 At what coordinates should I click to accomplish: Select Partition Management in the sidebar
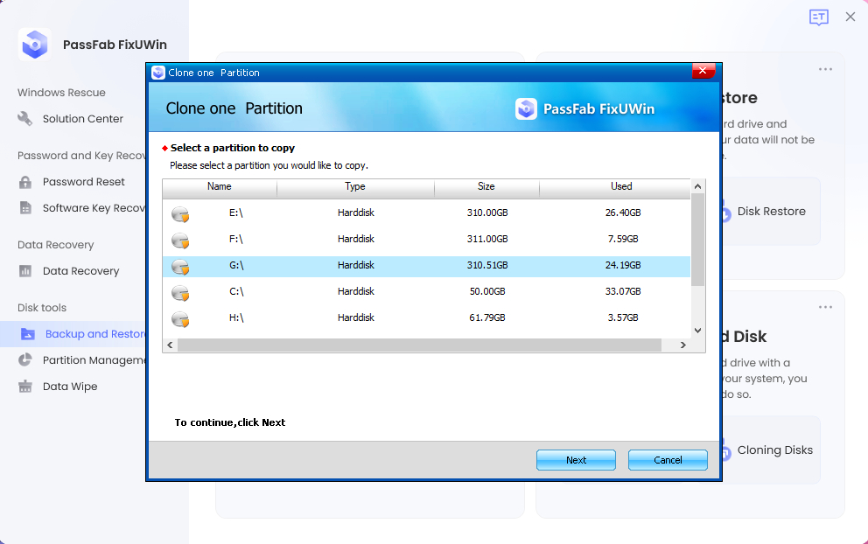92,360
